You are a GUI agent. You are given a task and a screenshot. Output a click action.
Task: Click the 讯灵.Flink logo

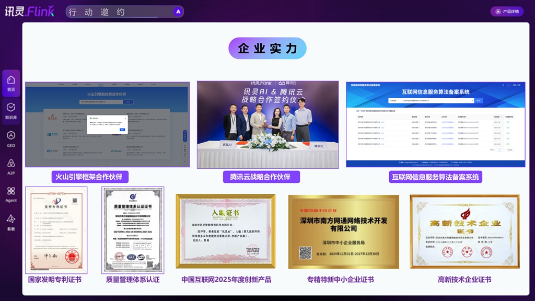pyautogui.click(x=29, y=11)
